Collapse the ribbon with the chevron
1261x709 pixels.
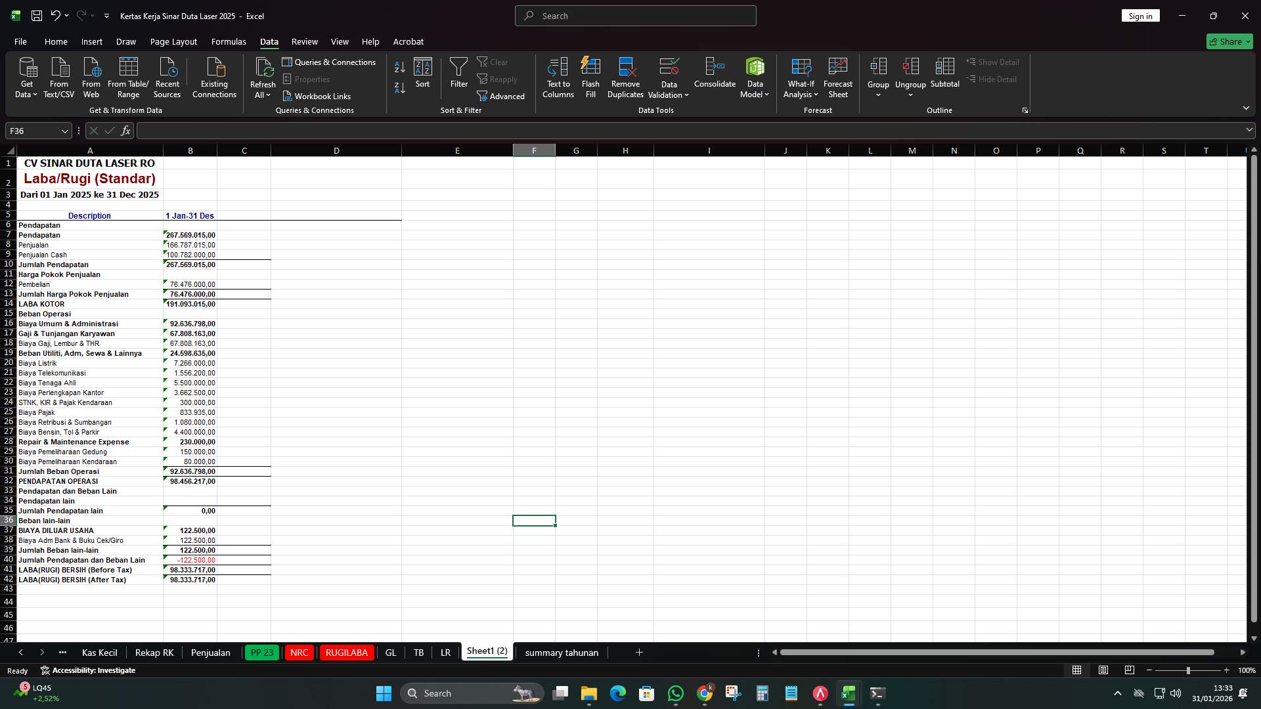tap(1246, 108)
